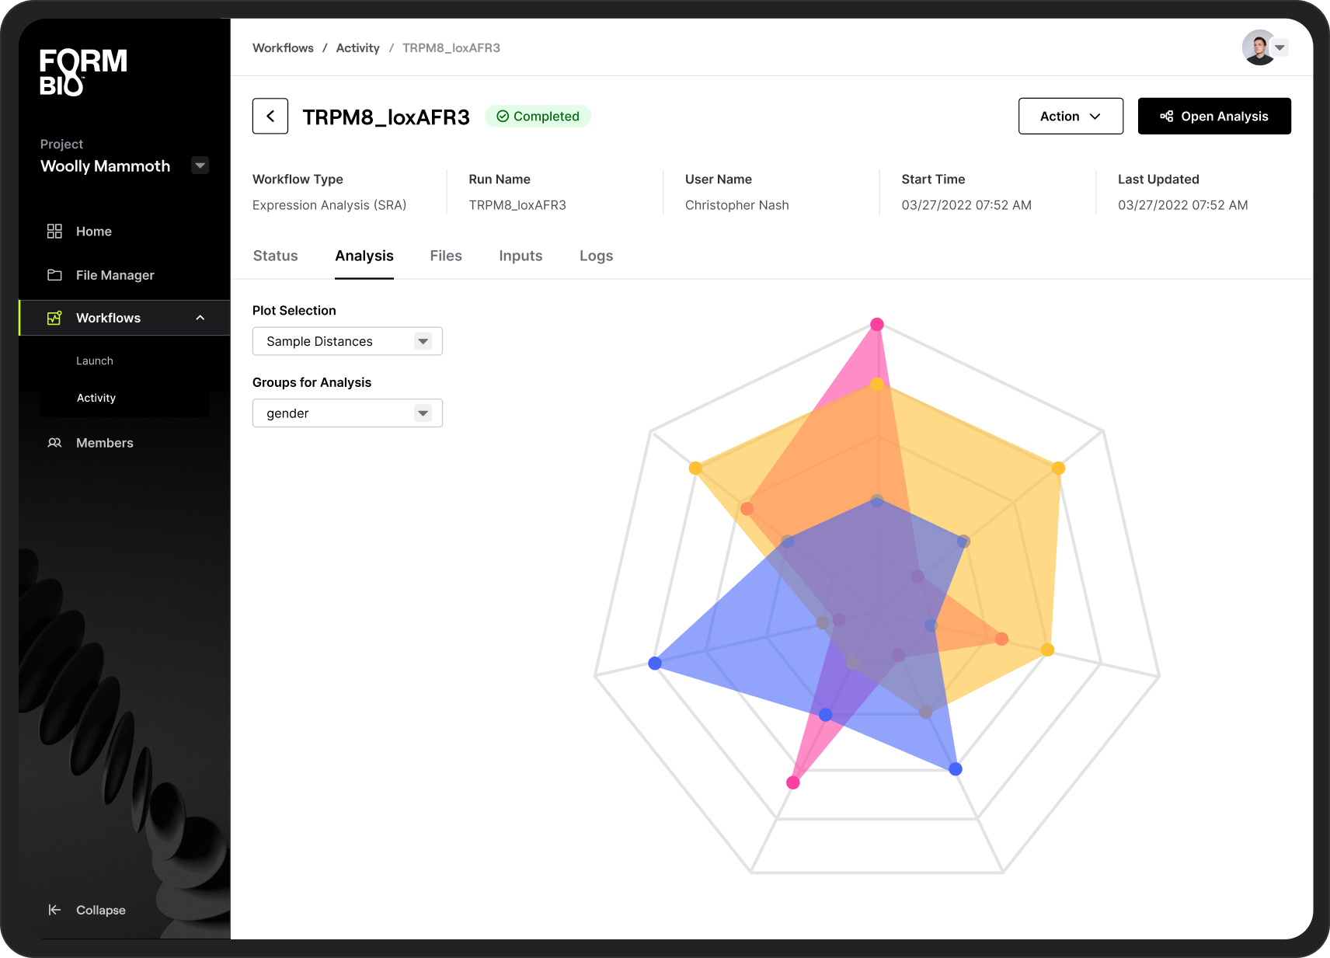This screenshot has height=958, width=1330.
Task: Click the Form Bio logo
Action: coord(82,71)
